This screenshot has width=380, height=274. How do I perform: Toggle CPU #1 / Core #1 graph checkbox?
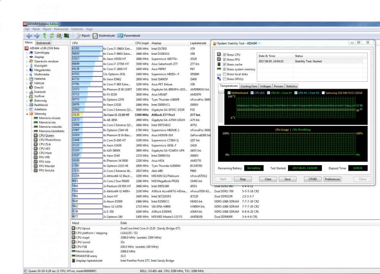(269, 93)
